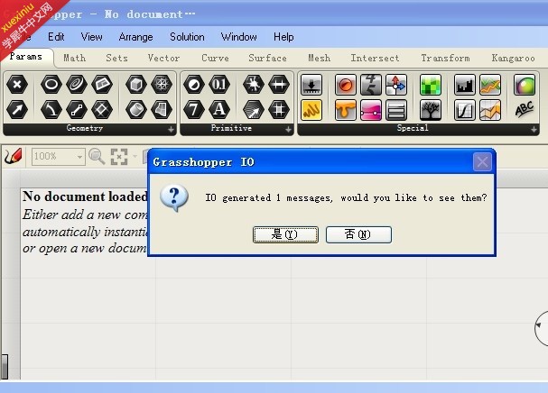The width and height of the screenshot is (548, 393).
Task: Select the striped arrow Primitive icon
Action: point(254,110)
